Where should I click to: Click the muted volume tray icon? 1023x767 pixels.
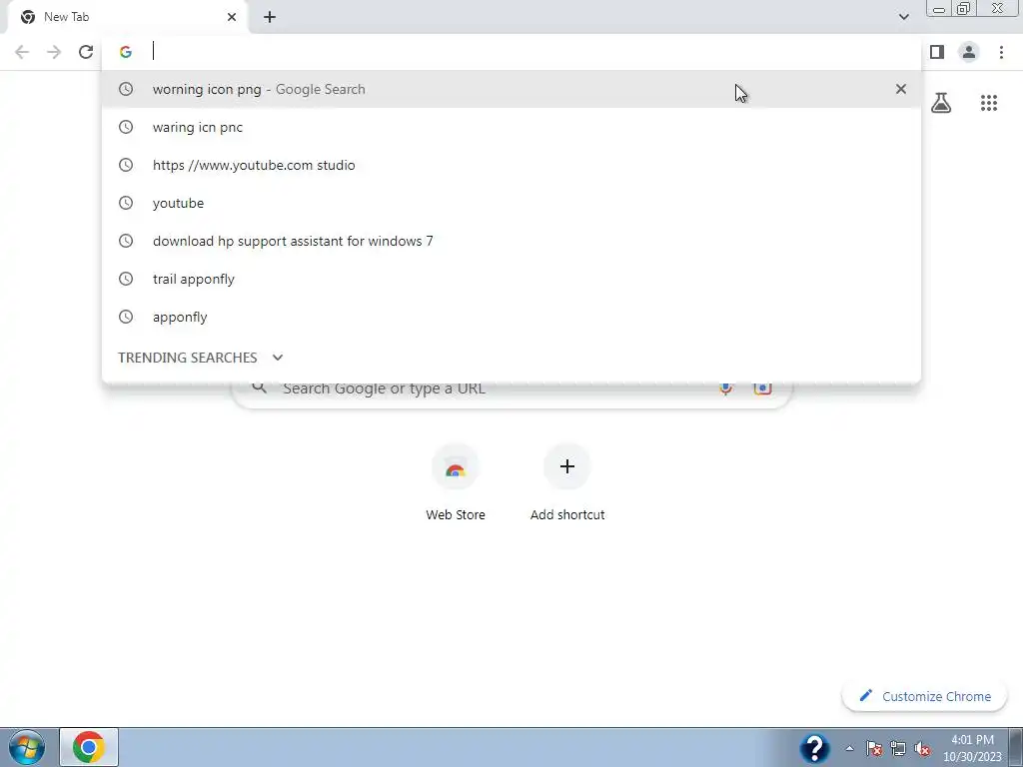click(922, 748)
